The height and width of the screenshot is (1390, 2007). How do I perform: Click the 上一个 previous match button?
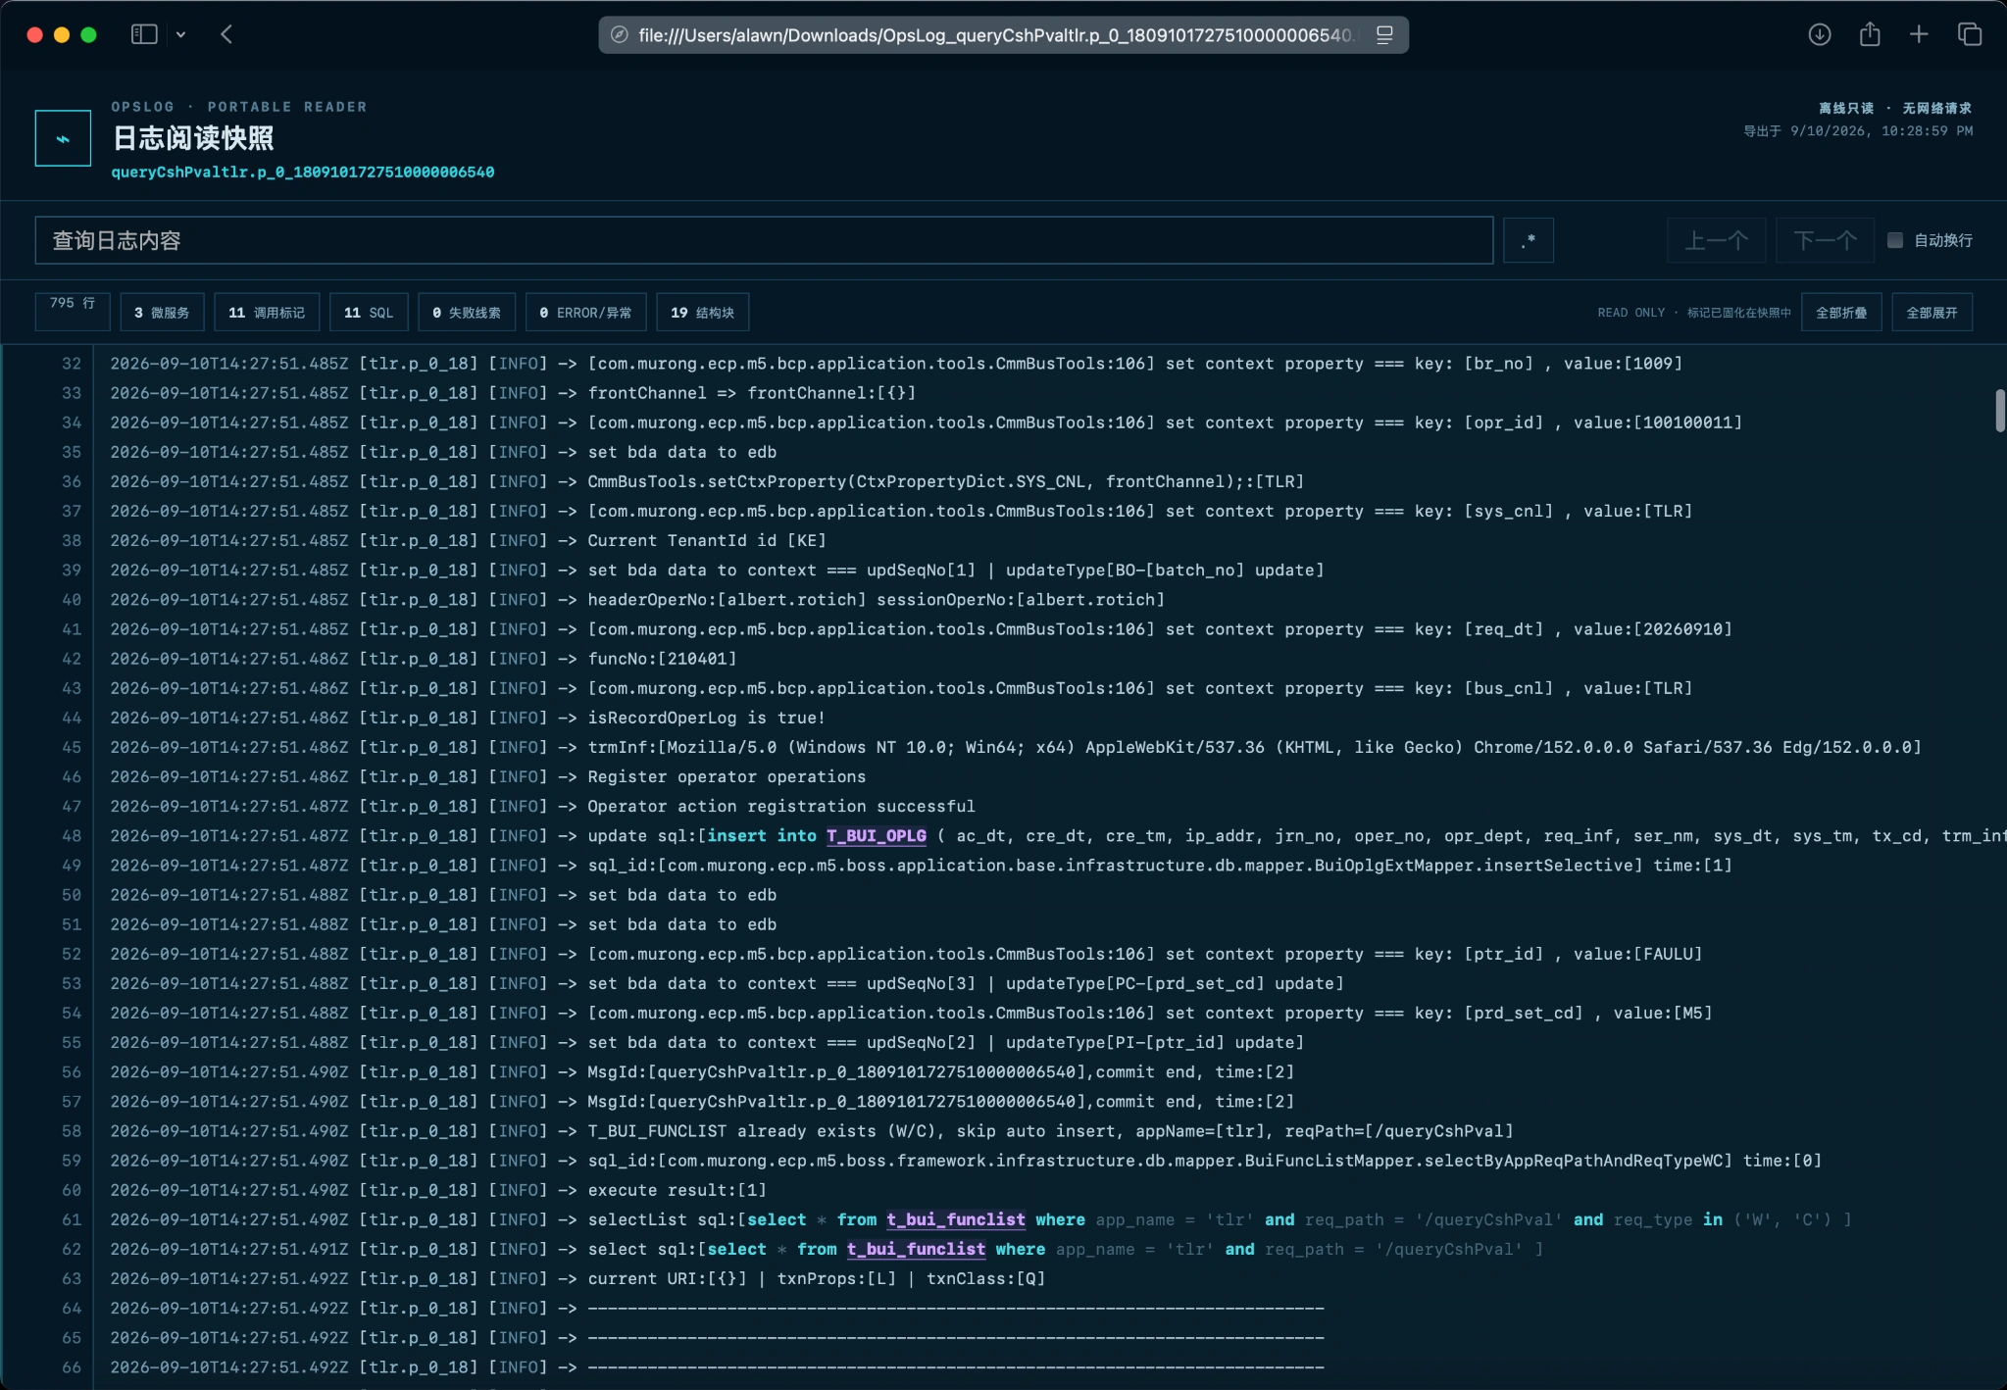click(x=1716, y=240)
